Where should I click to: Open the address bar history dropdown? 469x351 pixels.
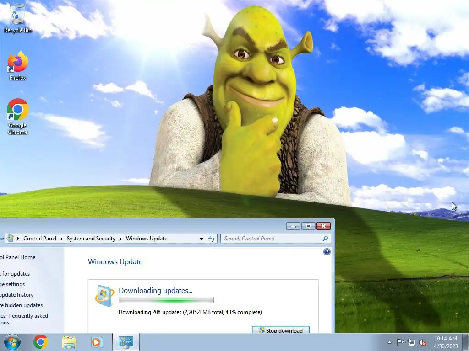click(x=202, y=239)
